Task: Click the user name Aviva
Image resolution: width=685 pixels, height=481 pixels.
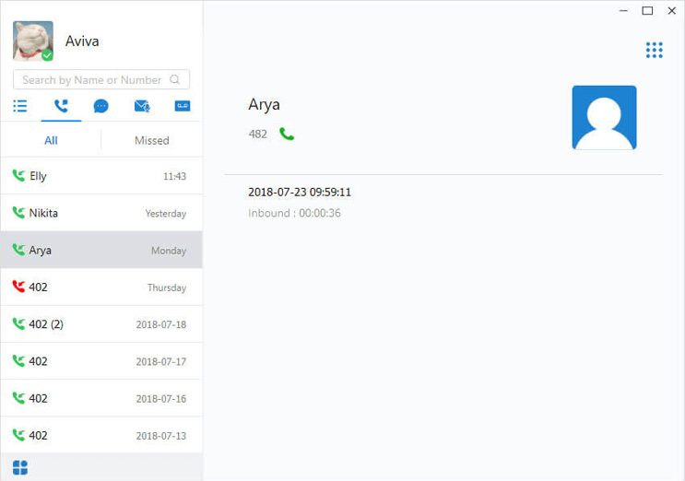Action: [x=82, y=41]
